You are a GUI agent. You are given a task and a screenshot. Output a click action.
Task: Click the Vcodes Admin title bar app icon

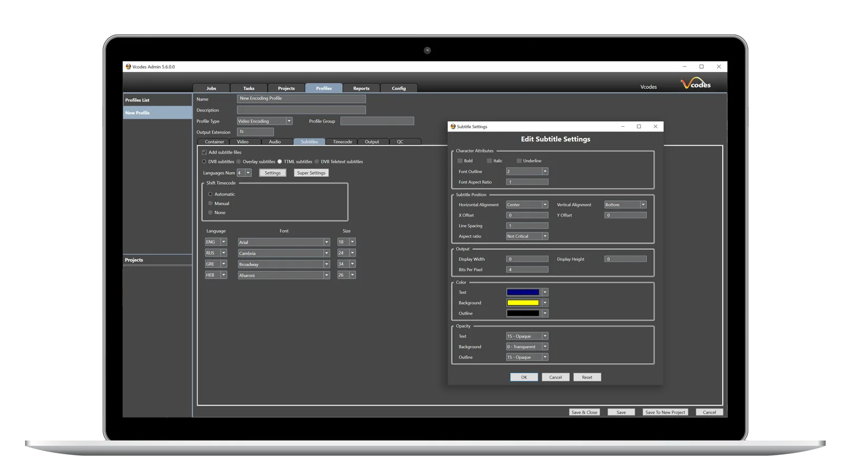pyautogui.click(x=128, y=67)
